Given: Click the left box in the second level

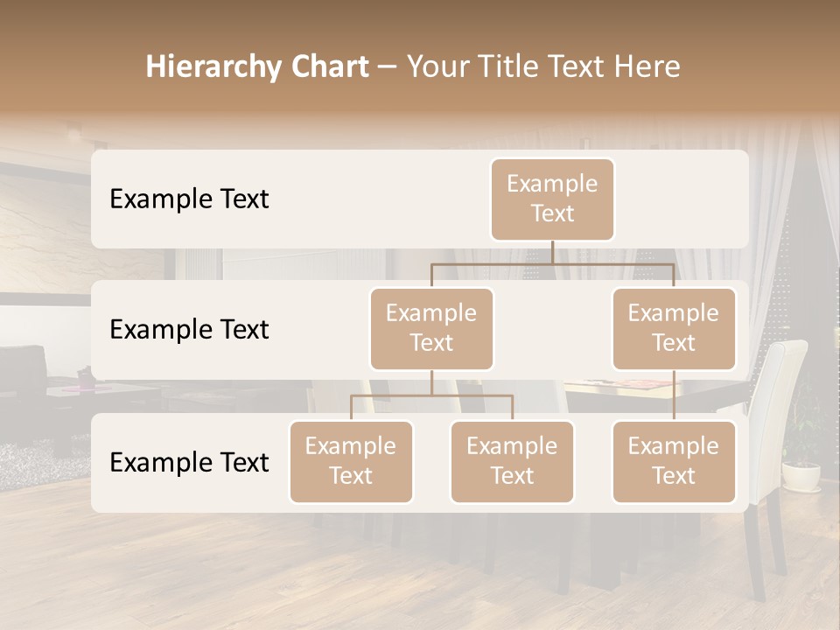Looking at the screenshot, I should click(x=431, y=328).
